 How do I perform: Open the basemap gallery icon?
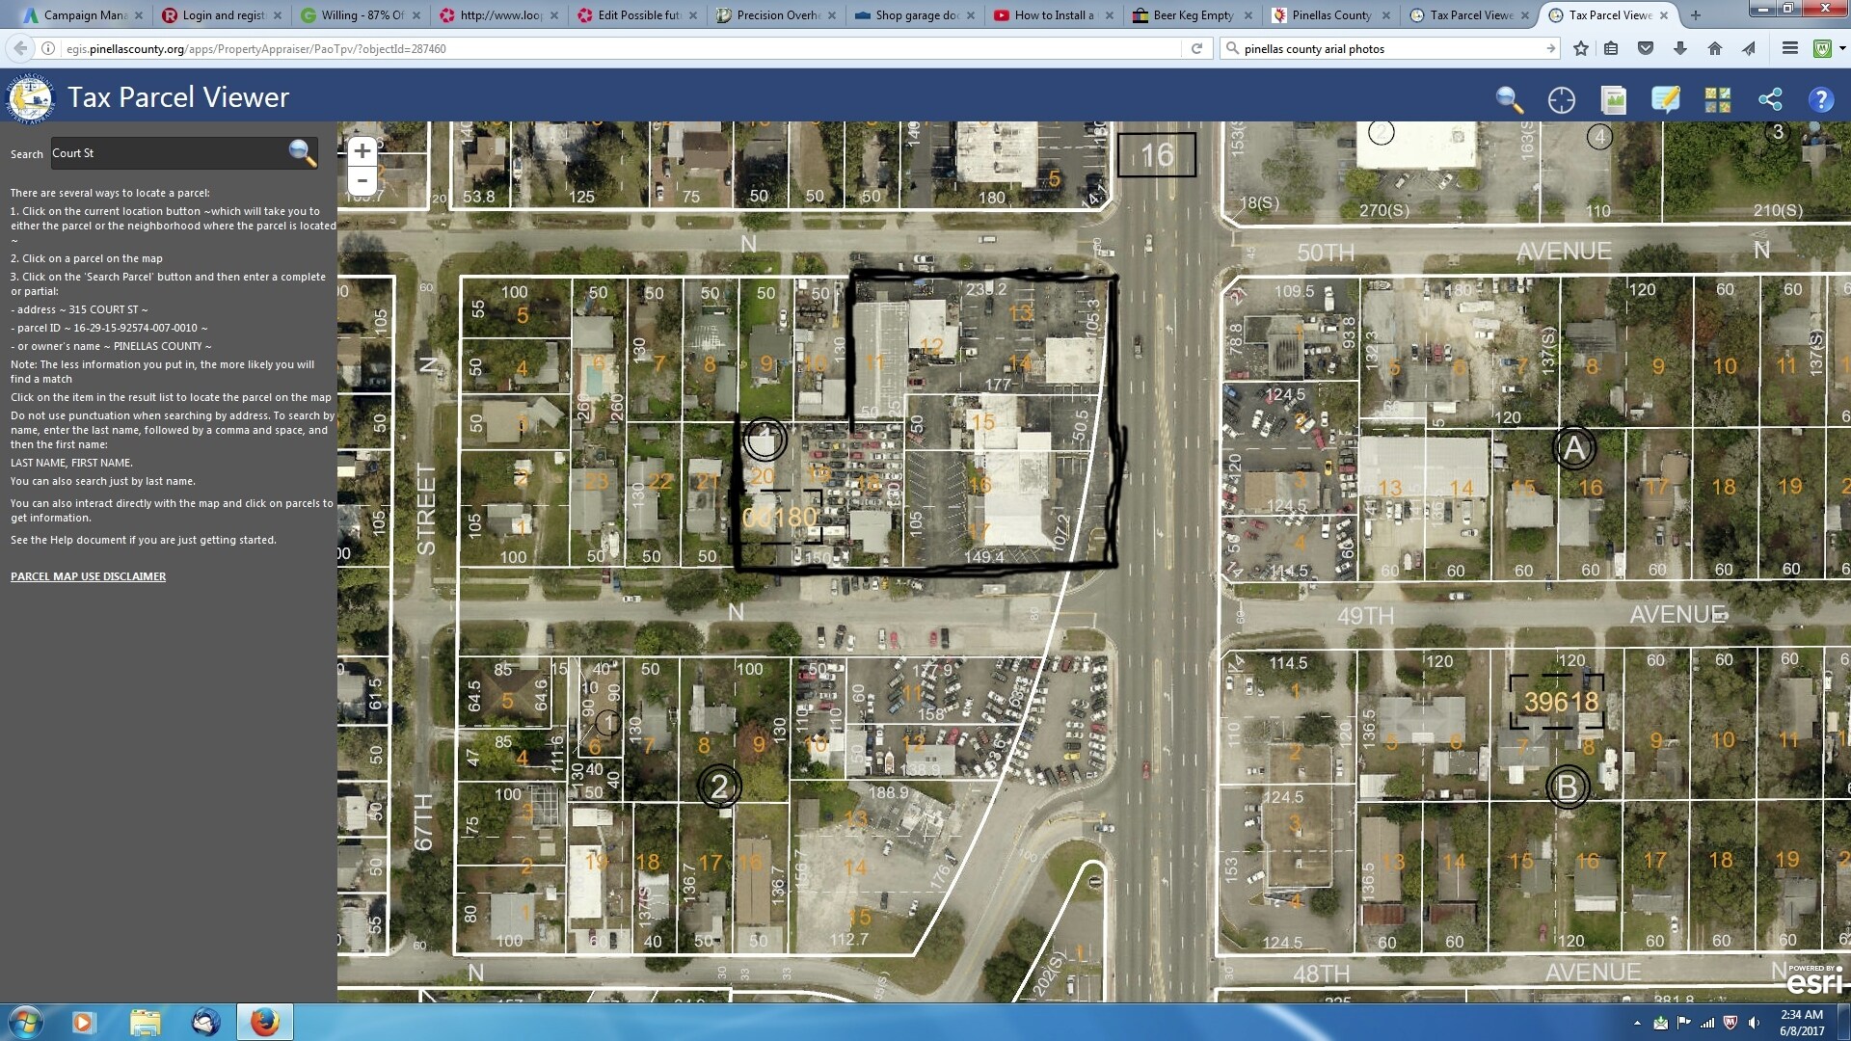1717,99
